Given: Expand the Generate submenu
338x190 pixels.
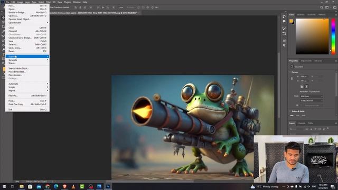Looking at the screenshot, I should coord(27,60).
